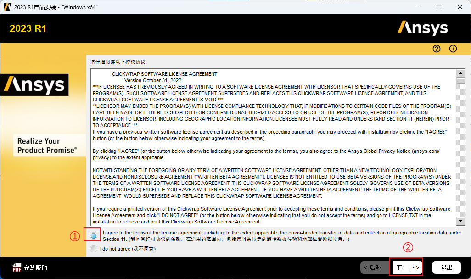Minimize the installer window
The height and width of the screenshot is (279, 471).
tap(418, 7)
